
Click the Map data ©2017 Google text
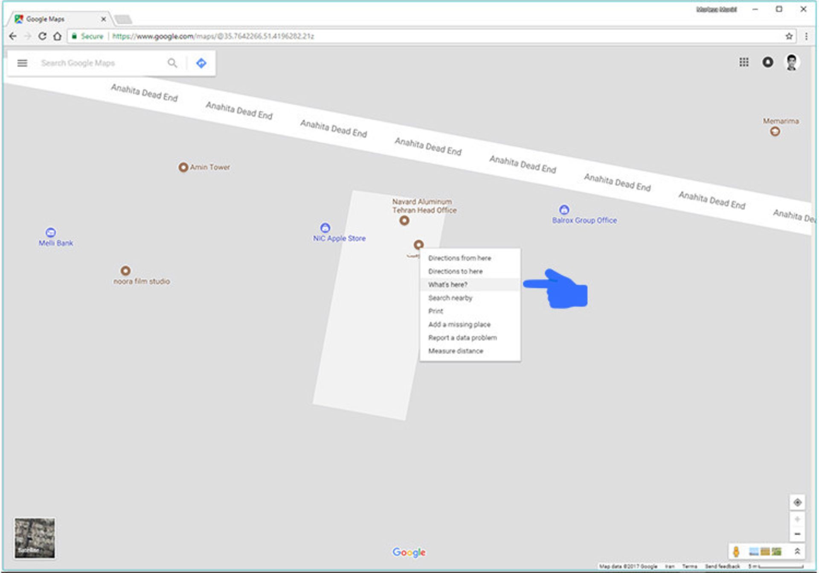(x=628, y=566)
